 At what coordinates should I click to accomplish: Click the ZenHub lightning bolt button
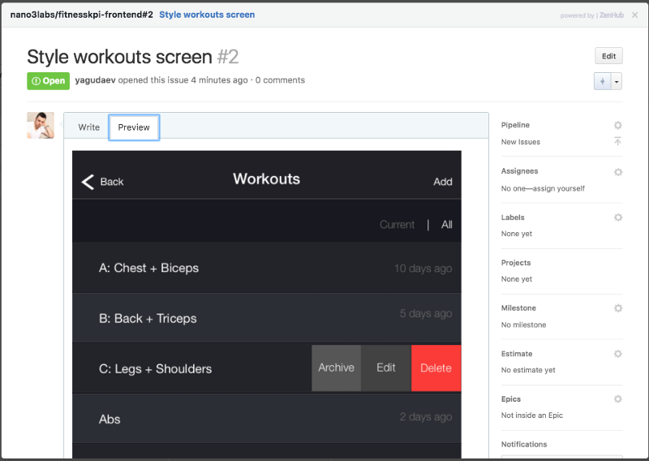[x=601, y=81]
